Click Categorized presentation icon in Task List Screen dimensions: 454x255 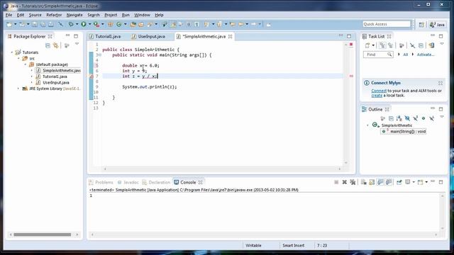382,45
